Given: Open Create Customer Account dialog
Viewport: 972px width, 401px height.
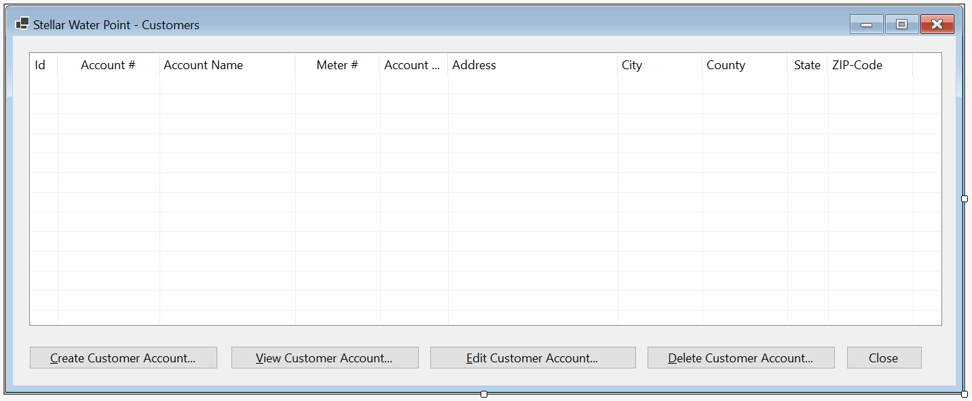Looking at the screenshot, I should [124, 358].
